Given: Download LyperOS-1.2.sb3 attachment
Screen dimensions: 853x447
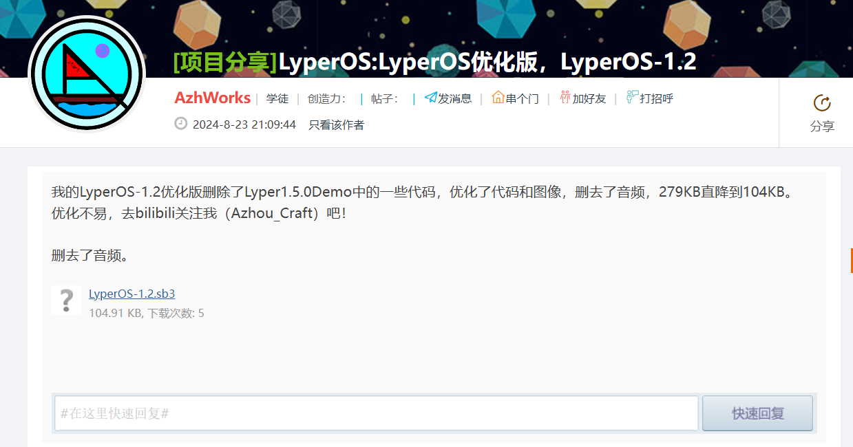Looking at the screenshot, I should pyautogui.click(x=131, y=294).
